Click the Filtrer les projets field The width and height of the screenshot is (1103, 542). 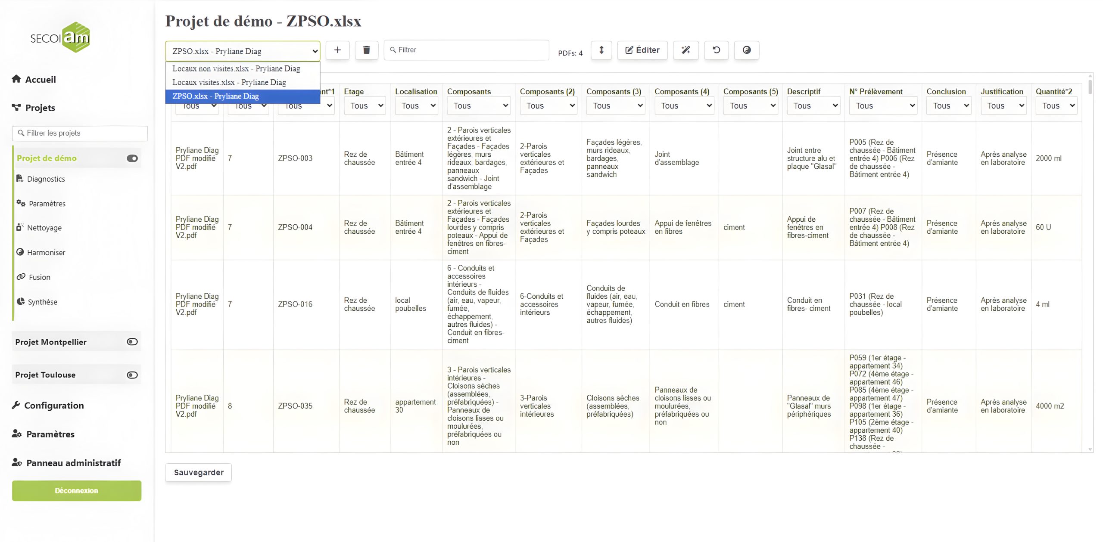81,133
